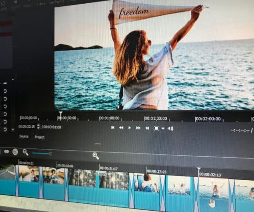The width and height of the screenshot is (254, 212).
Task: Click scrubber mark 00:00:30:00
Action: (x=67, y=118)
